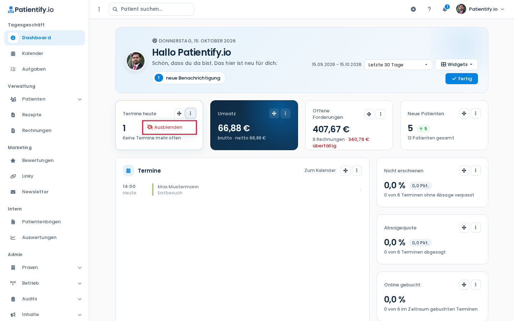Open Auswertungen in sidebar

tap(45, 238)
